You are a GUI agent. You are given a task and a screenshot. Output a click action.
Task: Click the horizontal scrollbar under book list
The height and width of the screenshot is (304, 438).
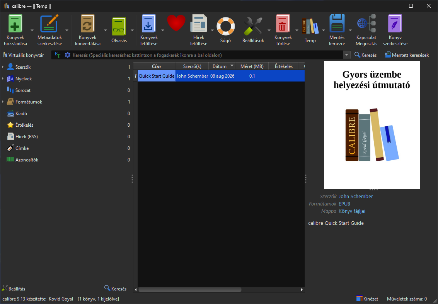190,290
